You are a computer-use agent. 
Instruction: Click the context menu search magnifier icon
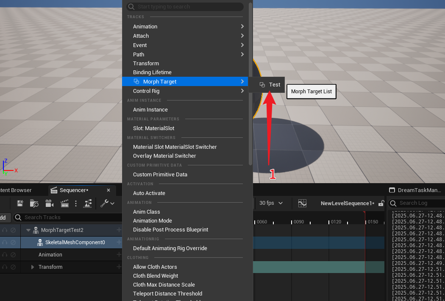pyautogui.click(x=131, y=6)
